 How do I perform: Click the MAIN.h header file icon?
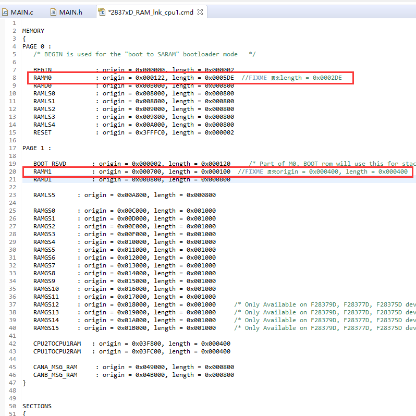(x=53, y=12)
